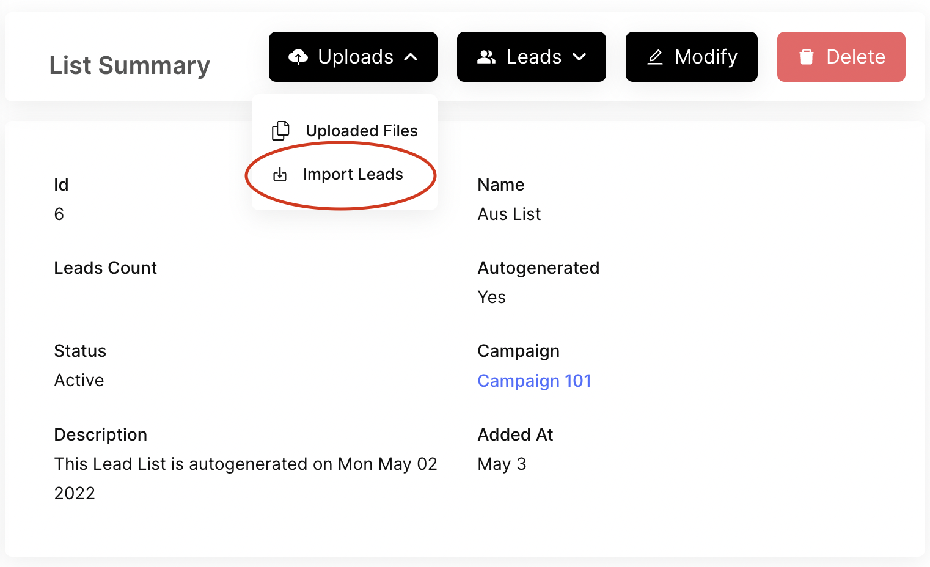930x567 pixels.
Task: Click the Leads Count label
Action: (x=105, y=268)
